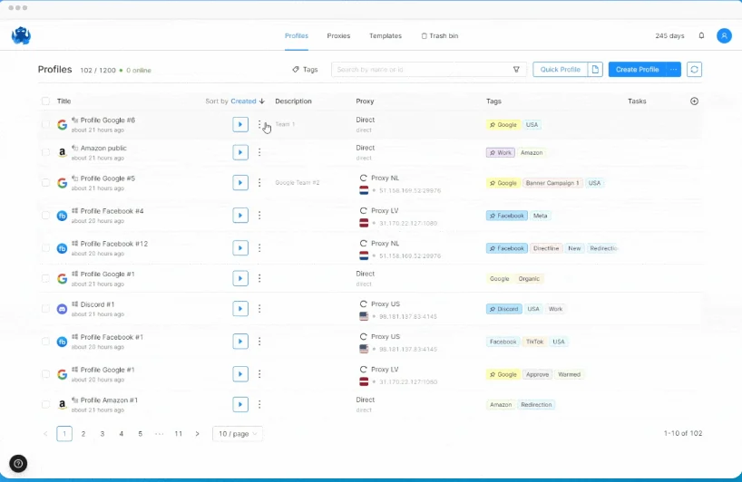Open the 10 / page size dropdown
742x482 pixels.
[x=238, y=434]
